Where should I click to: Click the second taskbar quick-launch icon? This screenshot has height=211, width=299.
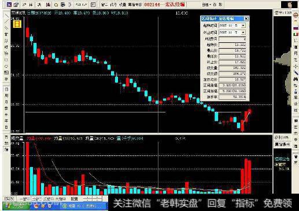[43, 206]
